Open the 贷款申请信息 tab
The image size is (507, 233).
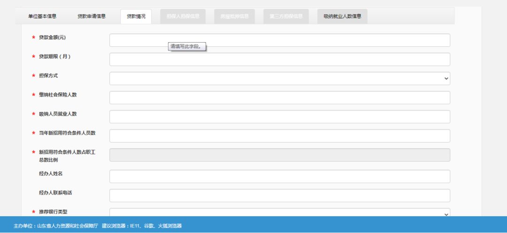[x=92, y=16]
